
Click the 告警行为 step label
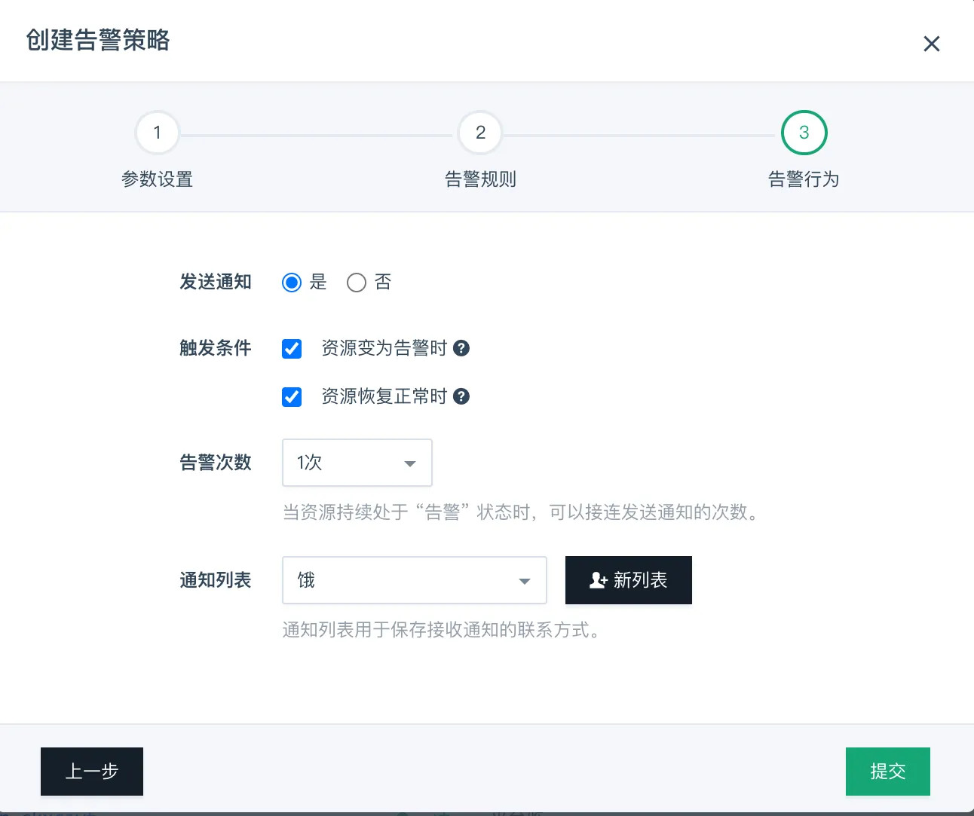(804, 179)
